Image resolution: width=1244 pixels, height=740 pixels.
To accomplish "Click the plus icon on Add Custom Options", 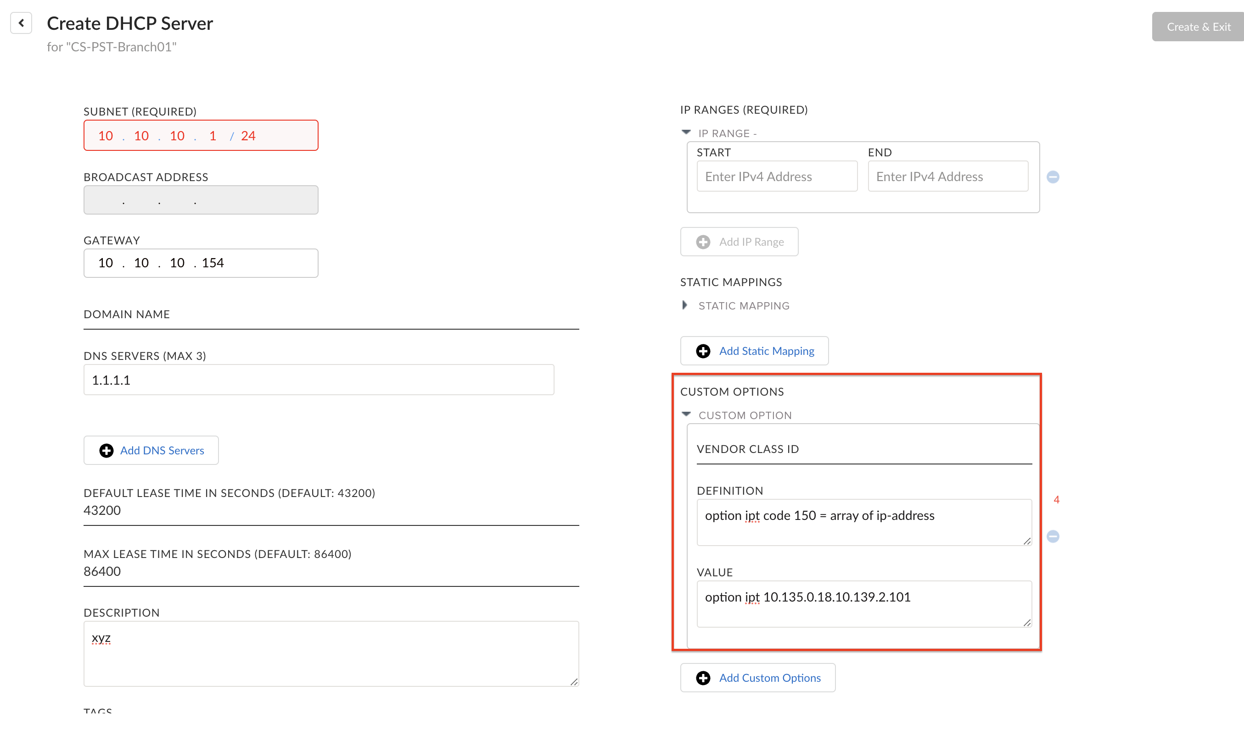I will point(703,678).
